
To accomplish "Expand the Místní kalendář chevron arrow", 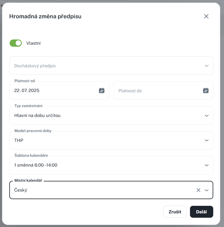I will pos(207,190).
